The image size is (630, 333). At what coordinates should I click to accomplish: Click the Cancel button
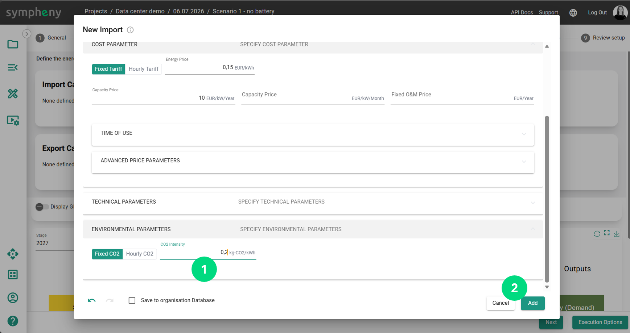click(x=501, y=303)
